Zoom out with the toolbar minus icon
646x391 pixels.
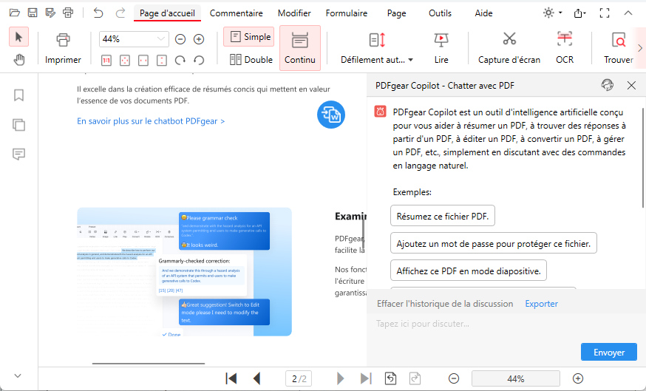[x=180, y=39]
